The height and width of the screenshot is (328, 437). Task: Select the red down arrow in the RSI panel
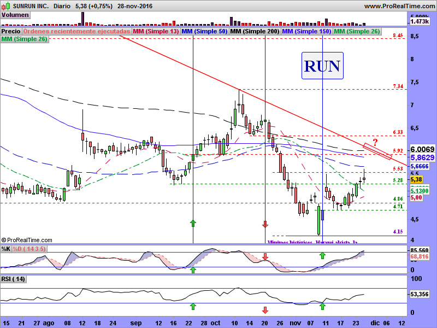click(x=265, y=310)
